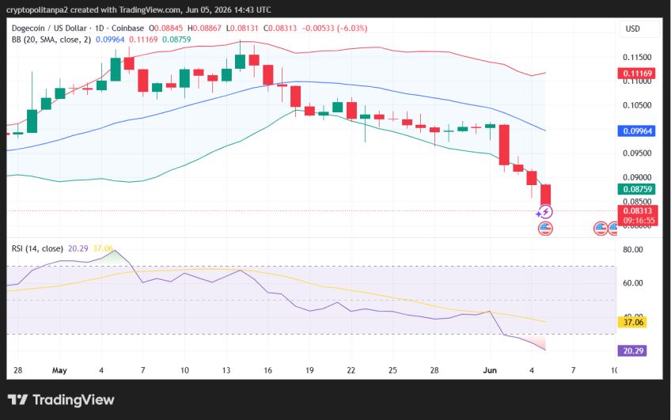Click the low value L0.08131 in header
Screen dimensions: 671x420
click(x=242, y=28)
